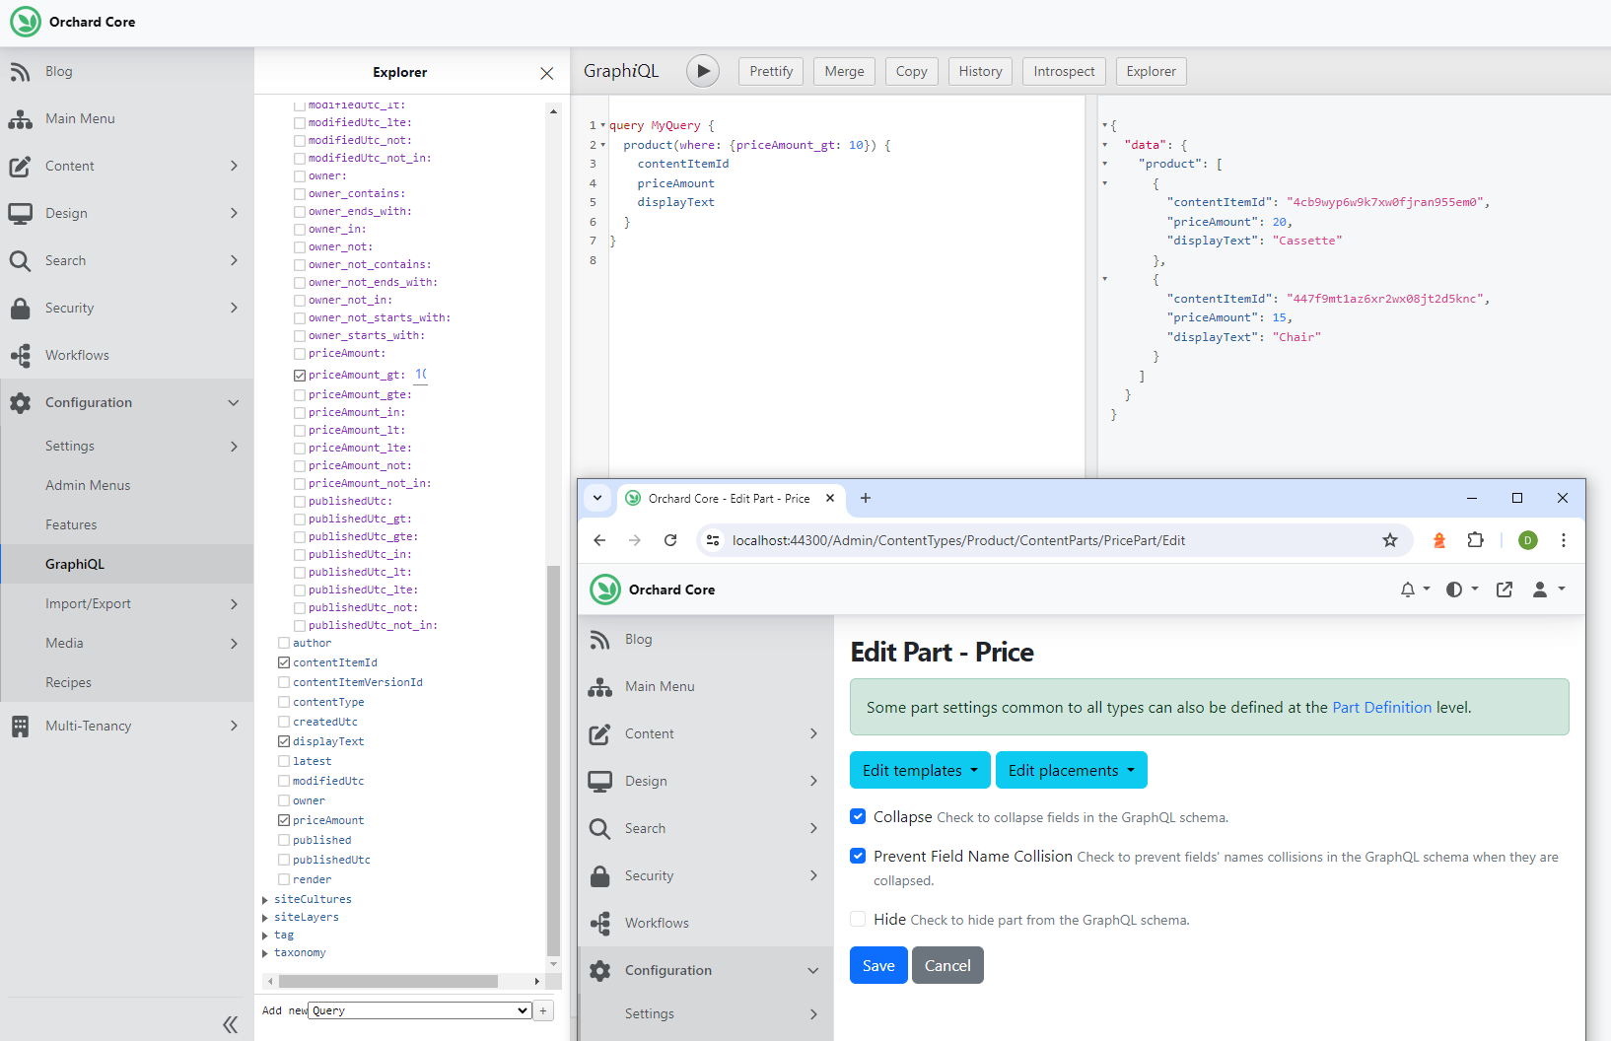Click the Multi-Tenancy building icon in the main sidebar
1611x1041 pixels.
pos(20,726)
